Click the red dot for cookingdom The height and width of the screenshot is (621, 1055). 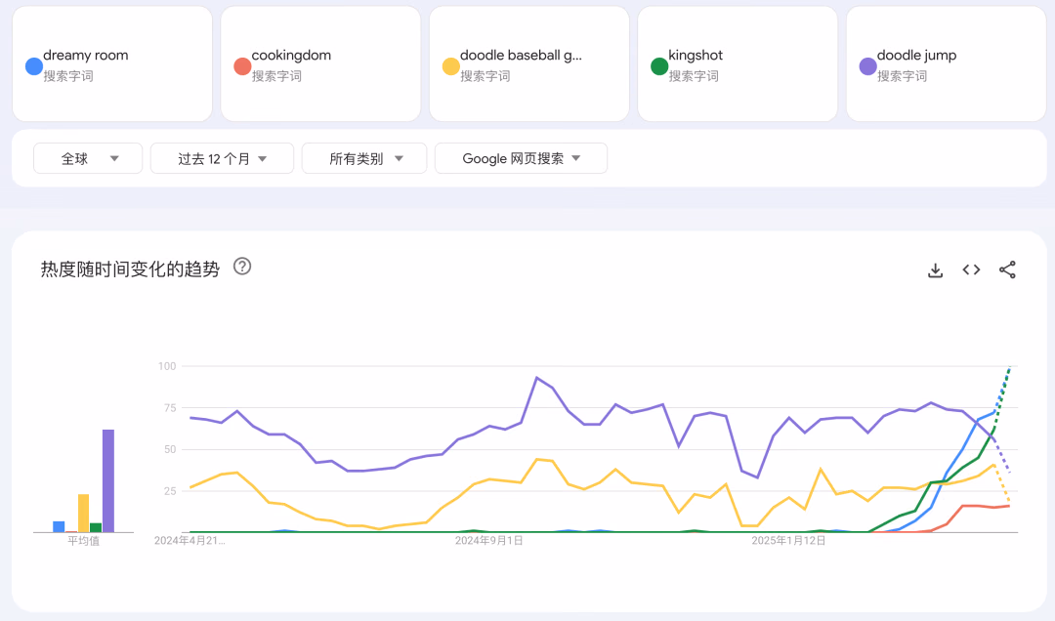click(x=242, y=66)
